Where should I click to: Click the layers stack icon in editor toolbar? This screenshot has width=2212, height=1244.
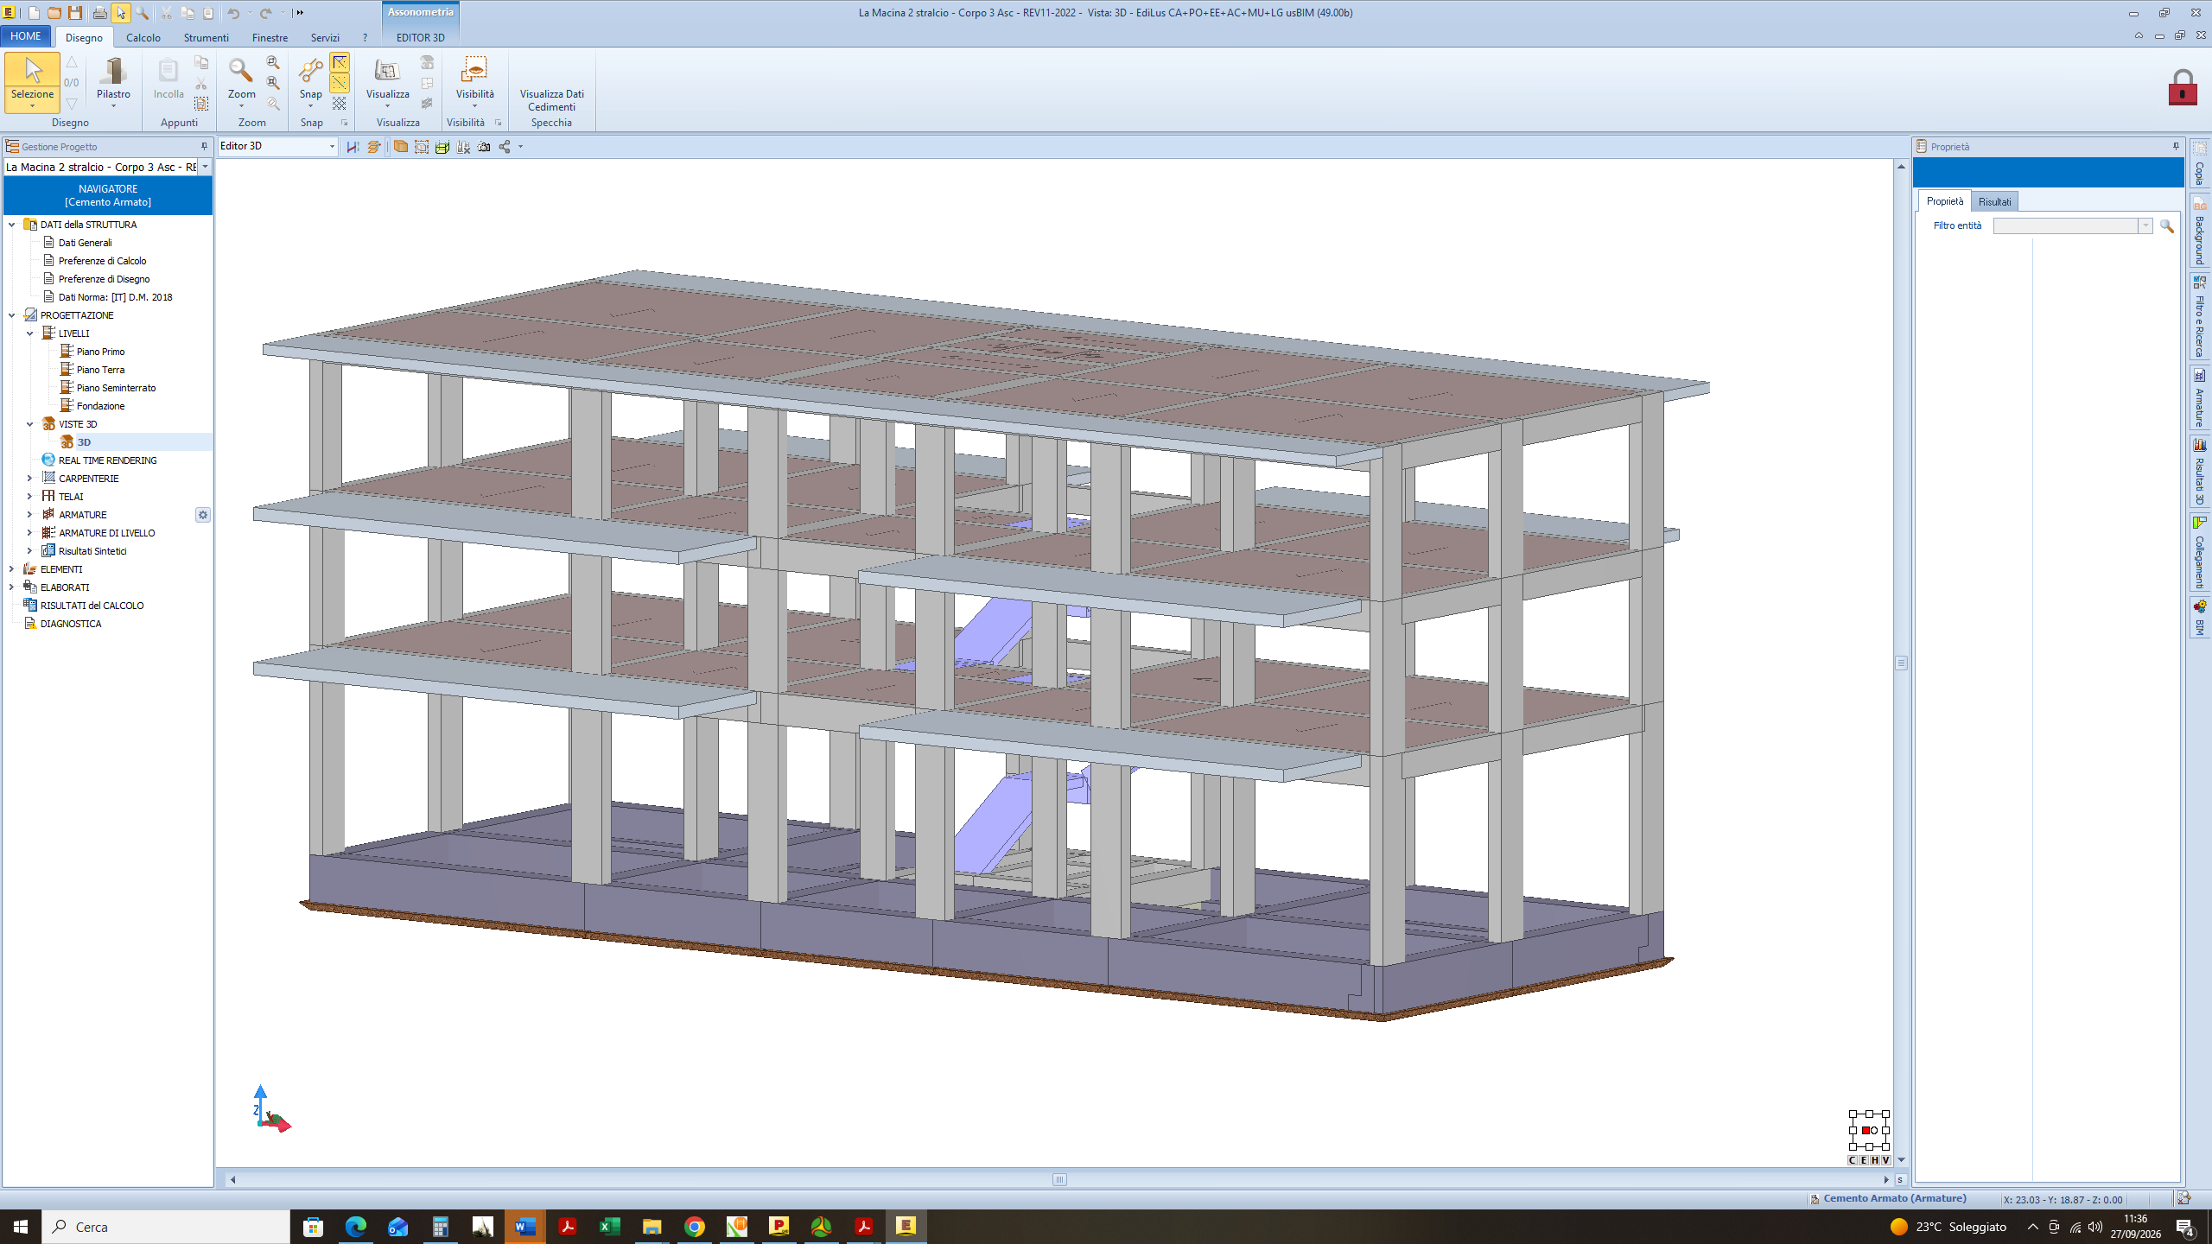pyautogui.click(x=374, y=147)
